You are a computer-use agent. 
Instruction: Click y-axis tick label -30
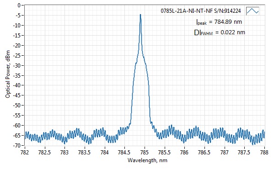[x=16, y=66]
